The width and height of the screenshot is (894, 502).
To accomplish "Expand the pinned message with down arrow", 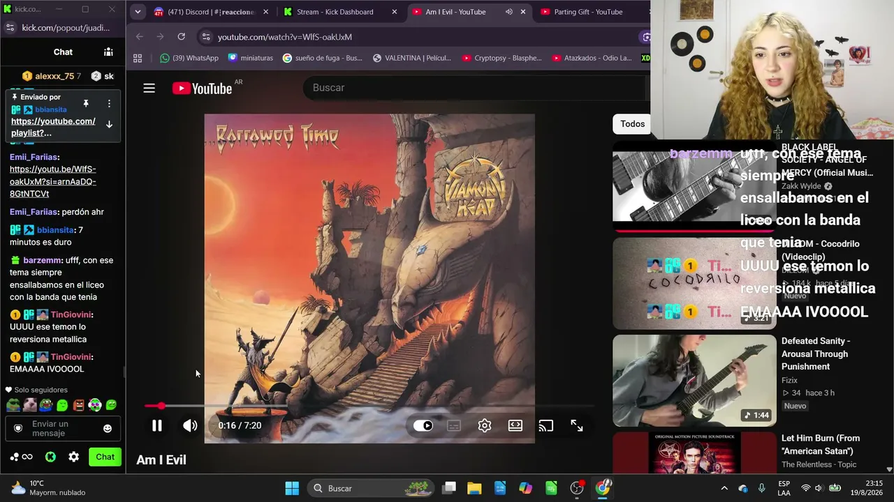I will 109,124.
